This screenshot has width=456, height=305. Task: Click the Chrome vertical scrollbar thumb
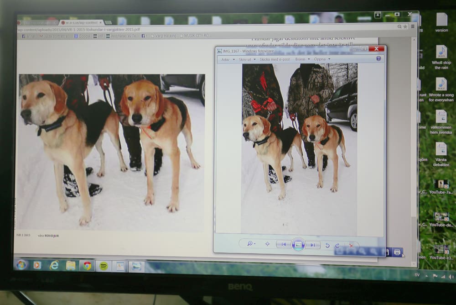[414, 240]
